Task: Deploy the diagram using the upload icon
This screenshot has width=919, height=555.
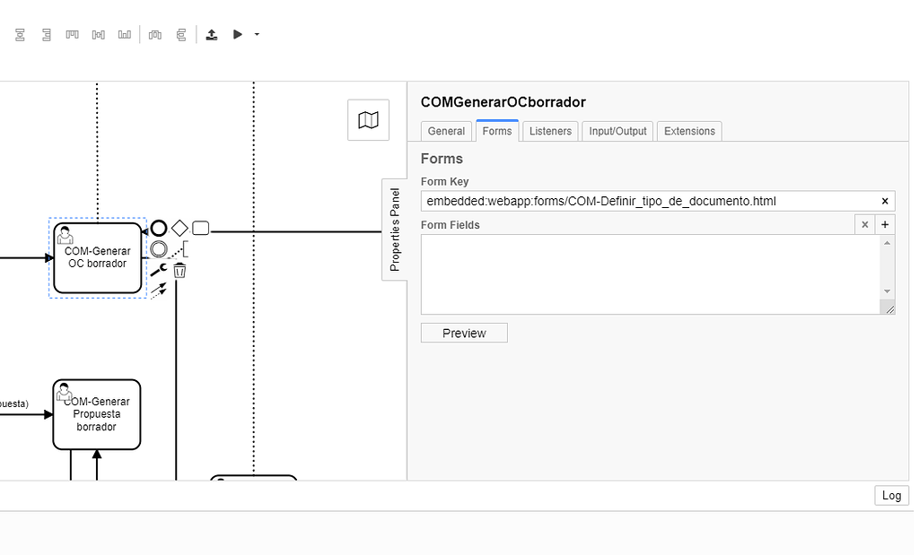Action: 212,34
